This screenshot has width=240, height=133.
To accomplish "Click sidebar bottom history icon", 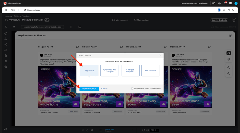I will (6, 129).
